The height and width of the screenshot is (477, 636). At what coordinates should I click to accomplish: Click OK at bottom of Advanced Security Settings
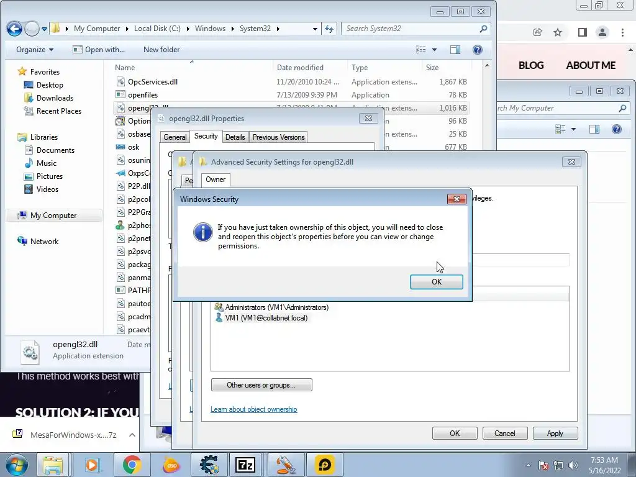pos(455,433)
